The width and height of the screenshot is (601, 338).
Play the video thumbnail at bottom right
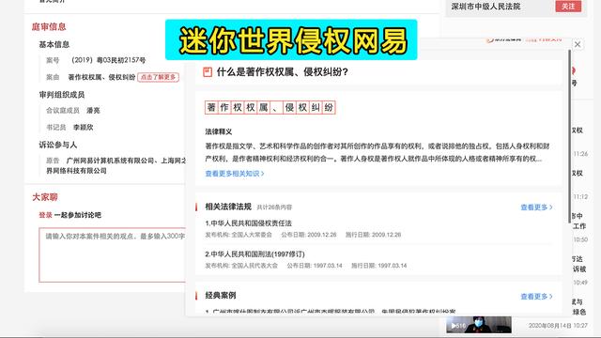point(478,325)
